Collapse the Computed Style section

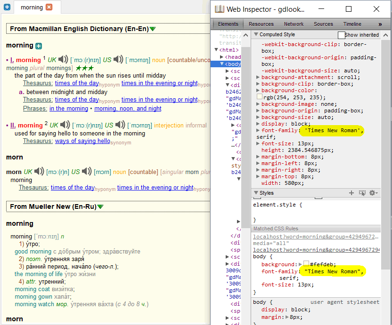coord(256,34)
